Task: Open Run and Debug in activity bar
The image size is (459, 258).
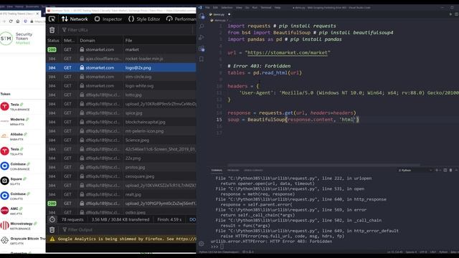Action: pyautogui.click(x=202, y=37)
